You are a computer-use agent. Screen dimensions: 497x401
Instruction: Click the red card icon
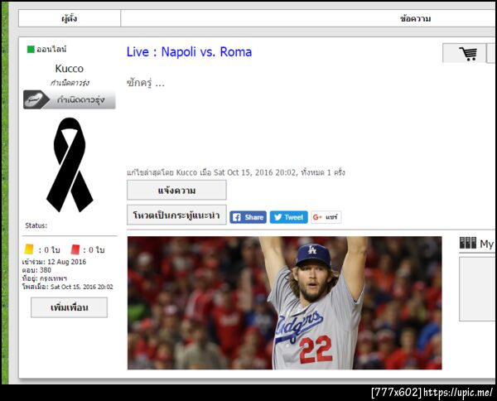click(75, 249)
